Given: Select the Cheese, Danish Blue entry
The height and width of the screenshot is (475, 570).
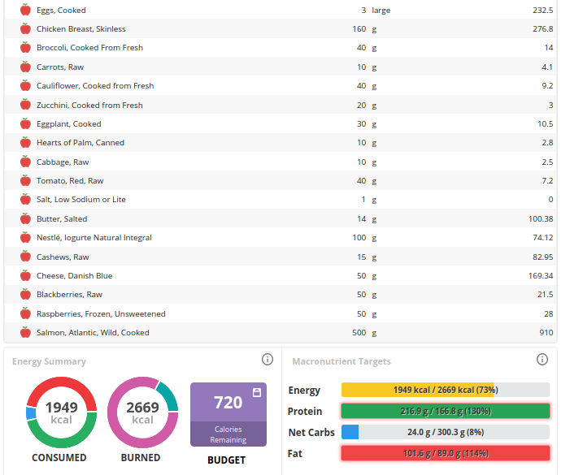Looking at the screenshot, I should [x=75, y=276].
